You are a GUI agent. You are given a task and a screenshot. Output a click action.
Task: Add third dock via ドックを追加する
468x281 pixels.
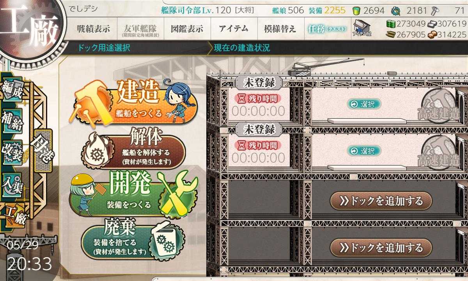point(381,201)
